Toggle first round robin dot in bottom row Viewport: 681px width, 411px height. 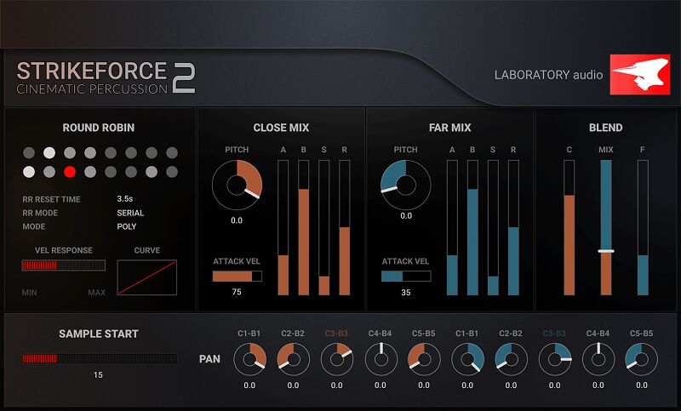[x=29, y=172]
